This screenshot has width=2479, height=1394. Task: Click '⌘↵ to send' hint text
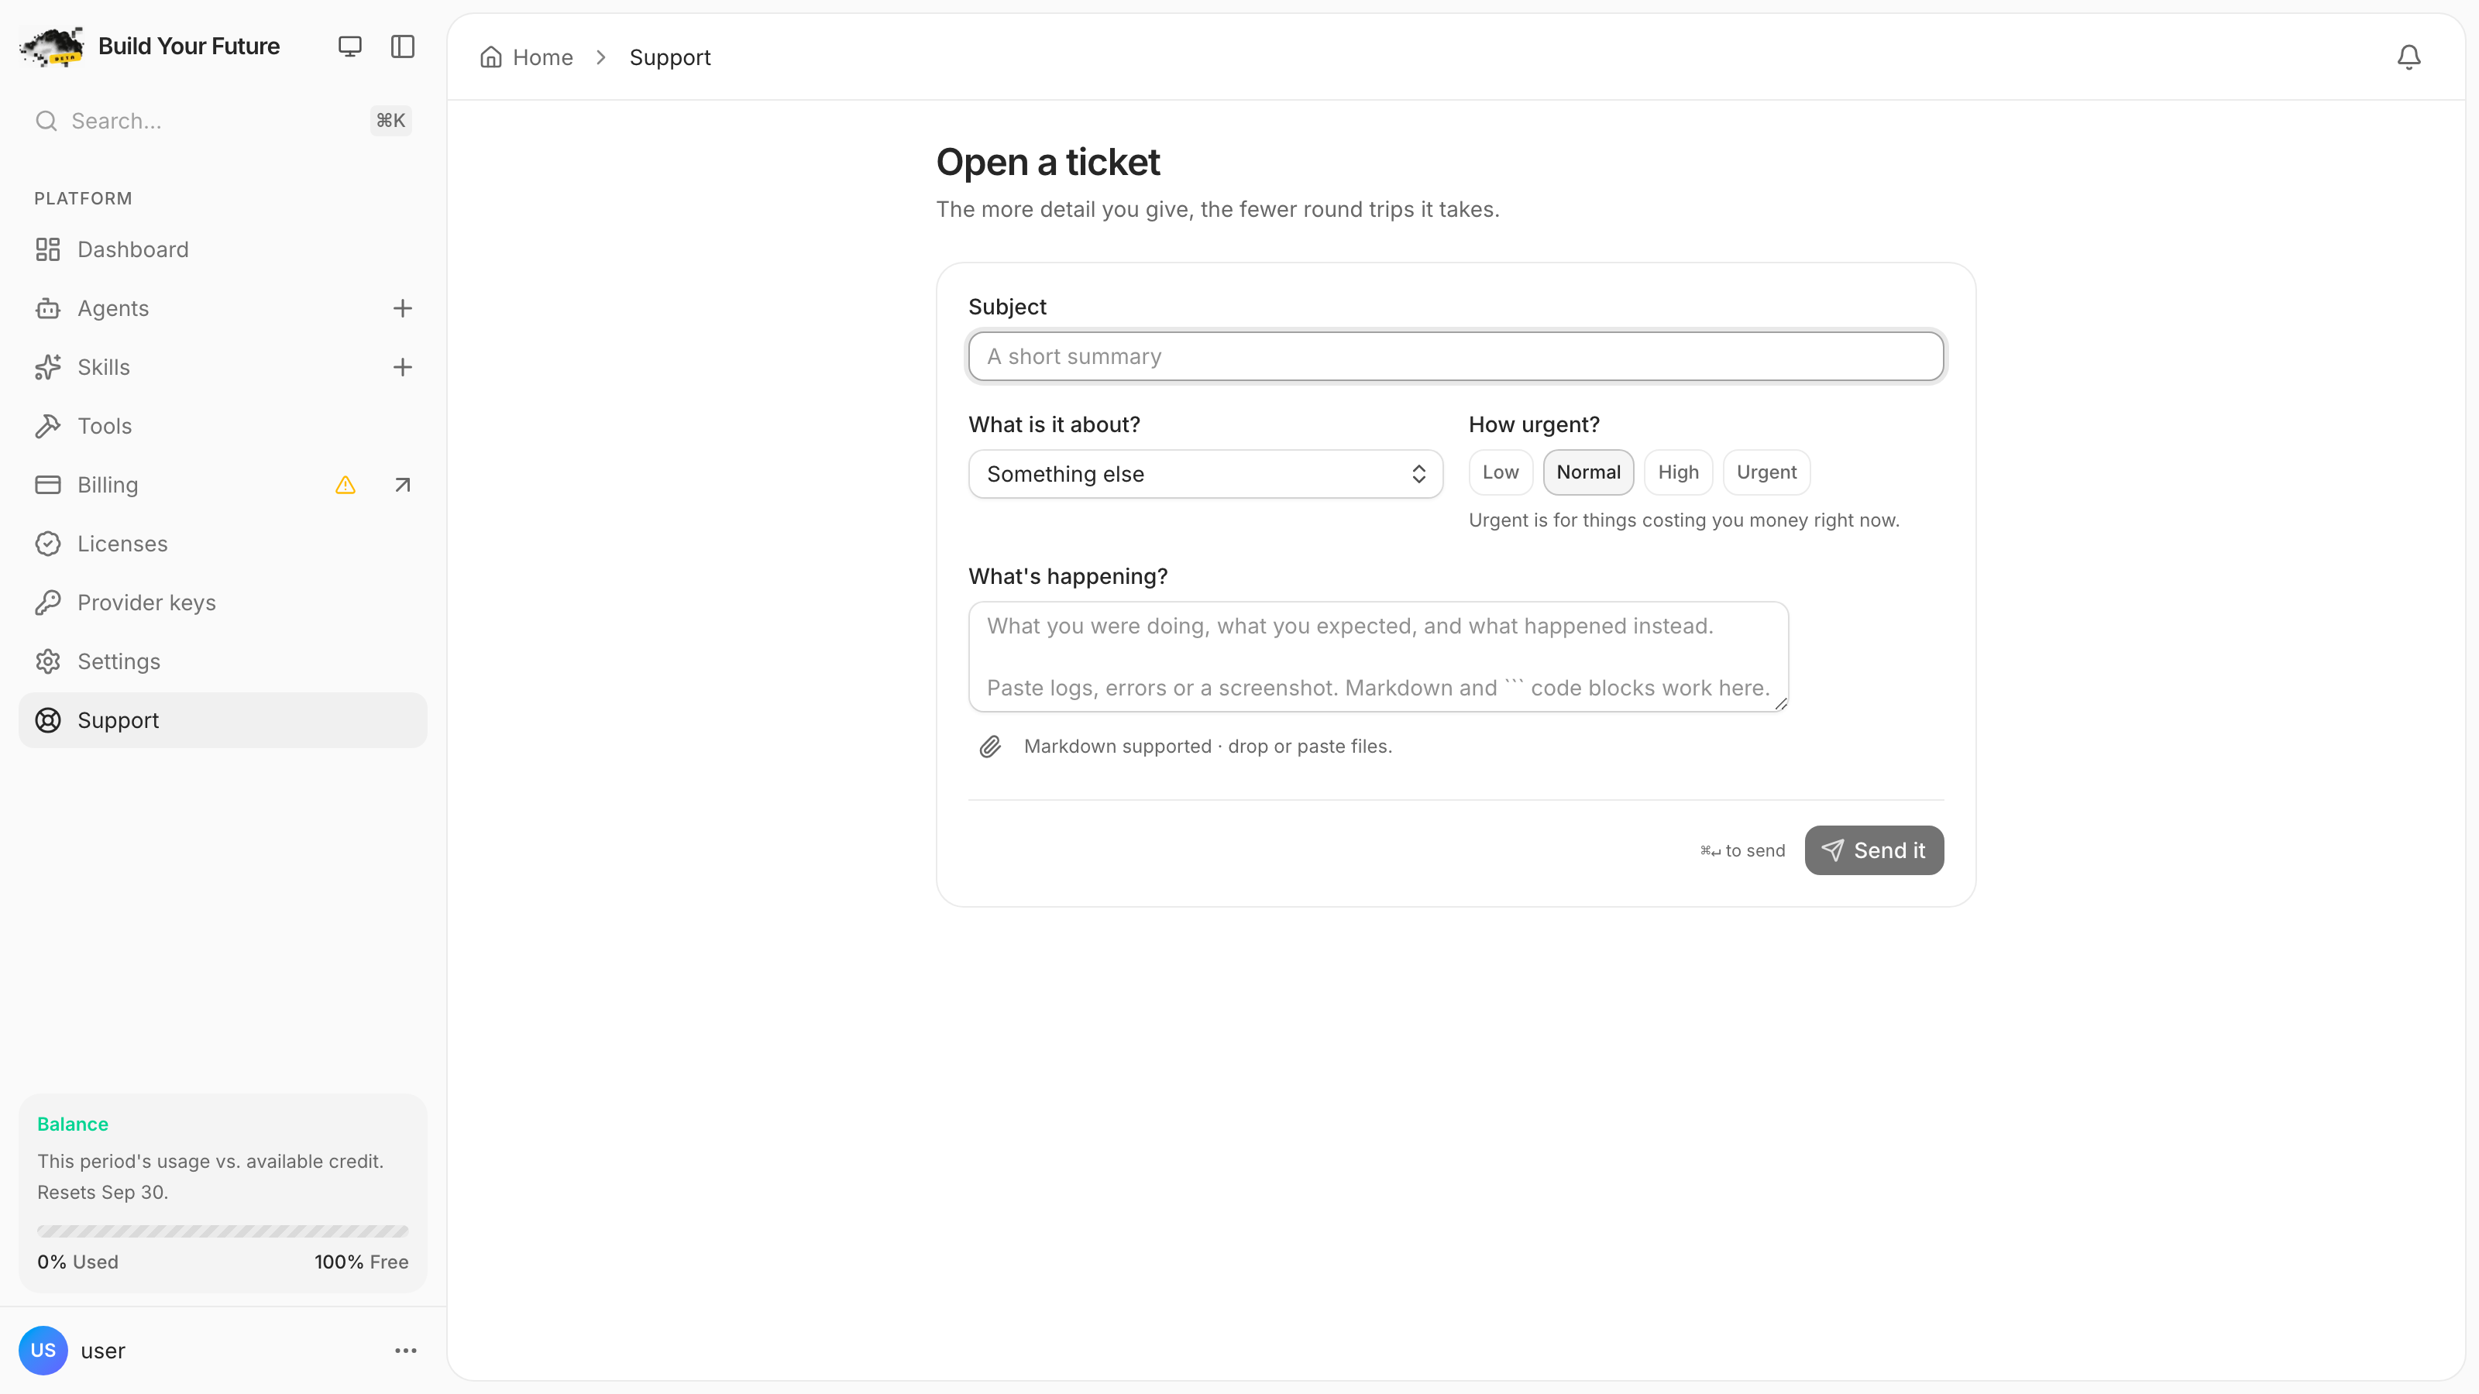coord(1741,850)
